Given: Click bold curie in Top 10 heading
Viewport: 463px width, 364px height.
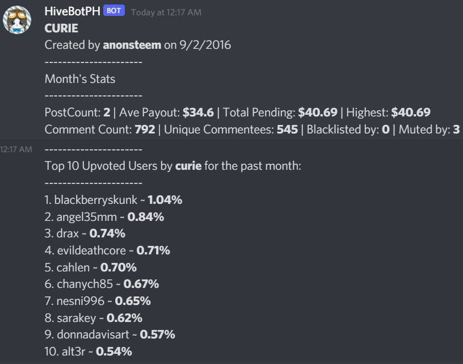Looking at the screenshot, I should pos(188,166).
